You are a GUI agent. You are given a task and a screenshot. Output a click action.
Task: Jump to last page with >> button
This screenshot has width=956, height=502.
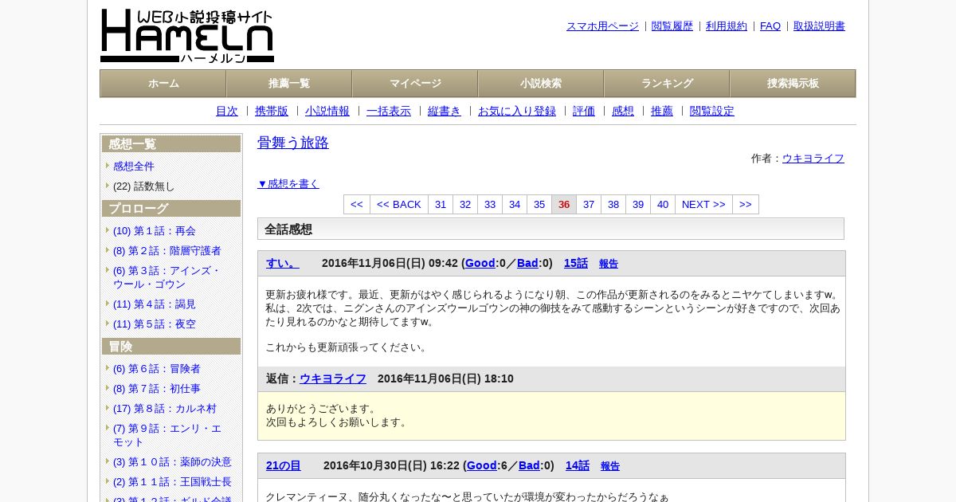pyautogui.click(x=746, y=204)
